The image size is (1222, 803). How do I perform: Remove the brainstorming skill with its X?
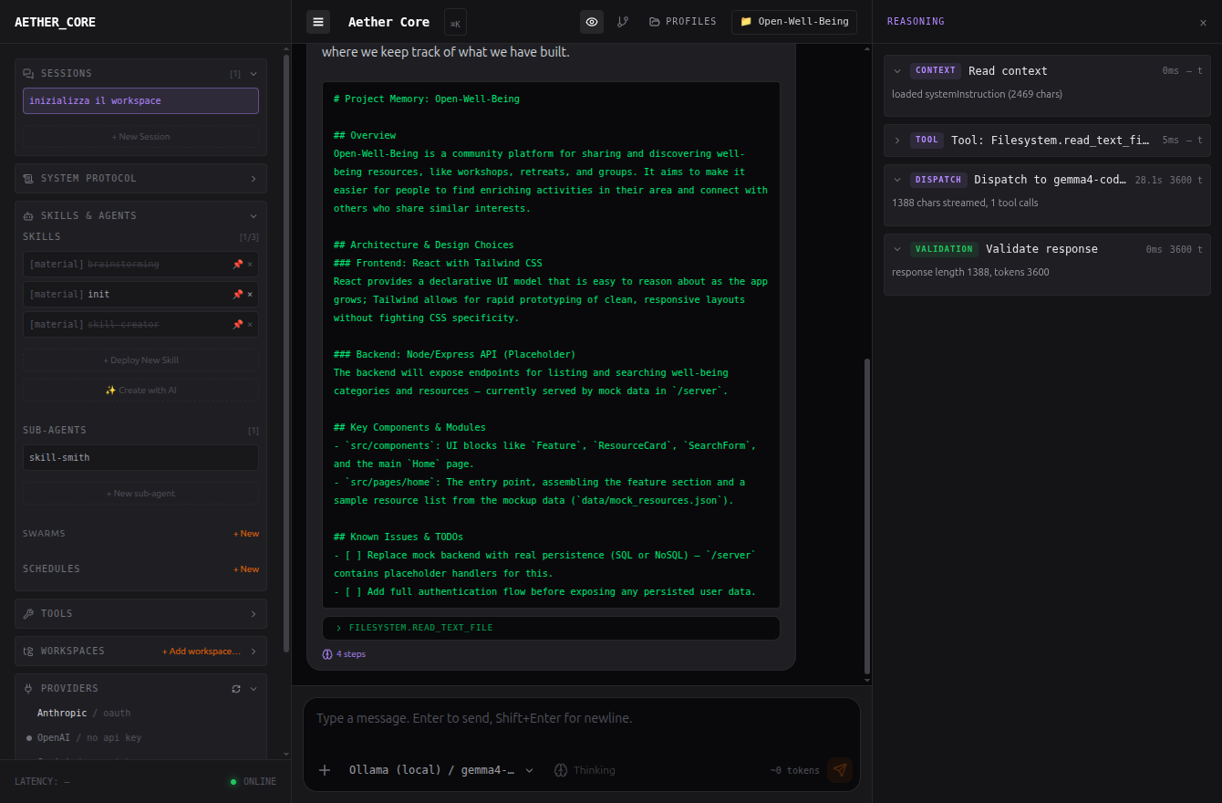point(250,264)
